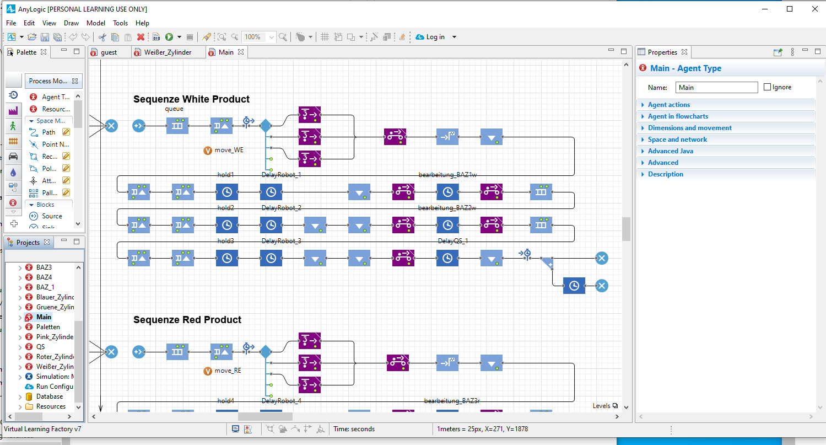
Task: Toggle the pencil draw mode beside Path
Action: pyautogui.click(x=66, y=132)
